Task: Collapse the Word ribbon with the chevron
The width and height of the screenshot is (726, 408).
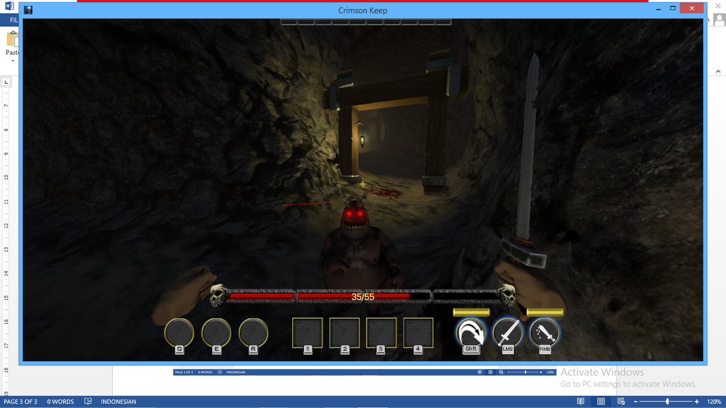Action: click(718, 72)
